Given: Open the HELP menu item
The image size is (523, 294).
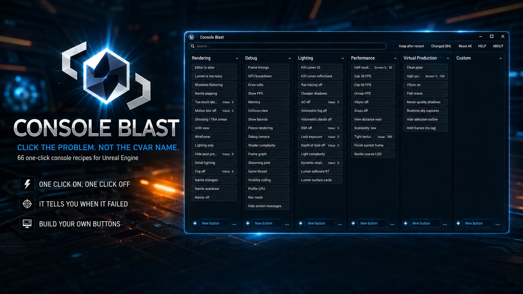Looking at the screenshot, I should click(482, 46).
